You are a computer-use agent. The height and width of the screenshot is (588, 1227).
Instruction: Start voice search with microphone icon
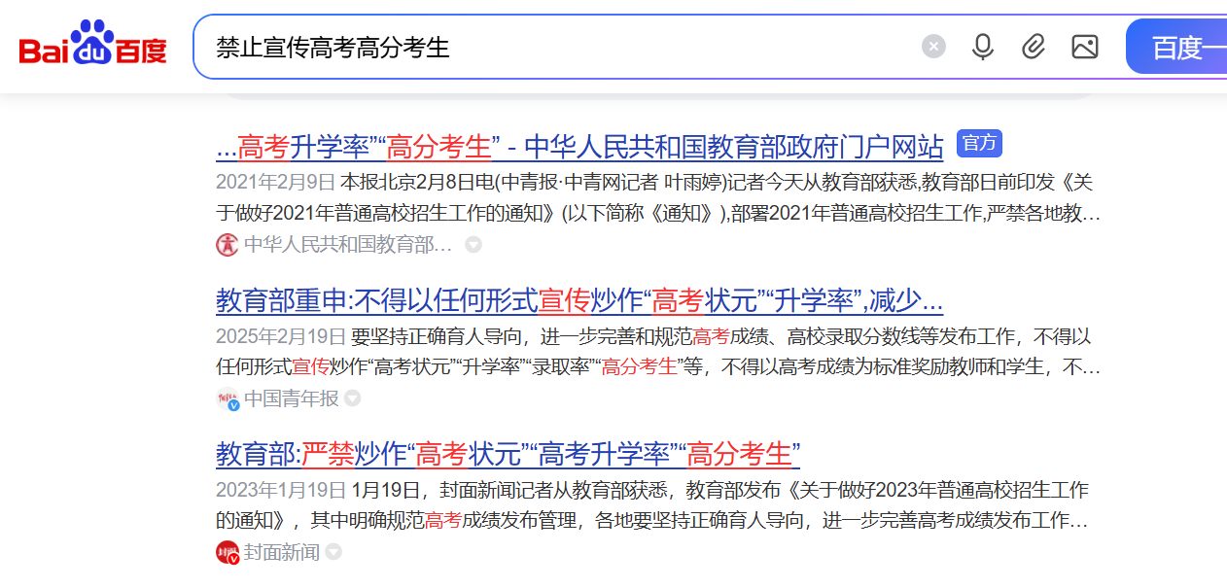pos(983,47)
